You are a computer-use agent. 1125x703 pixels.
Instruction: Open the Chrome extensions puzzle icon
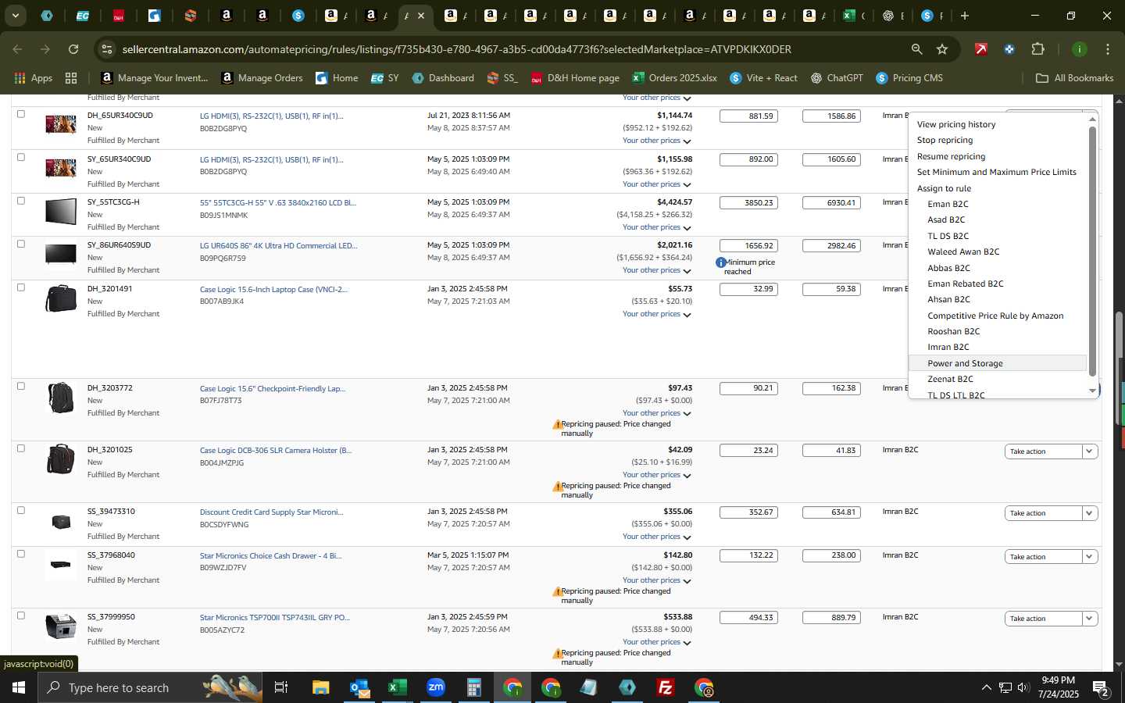coord(1037,49)
